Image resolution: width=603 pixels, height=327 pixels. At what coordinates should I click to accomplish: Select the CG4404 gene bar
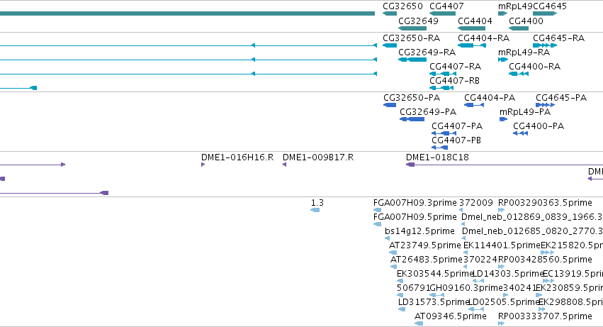[471, 28]
